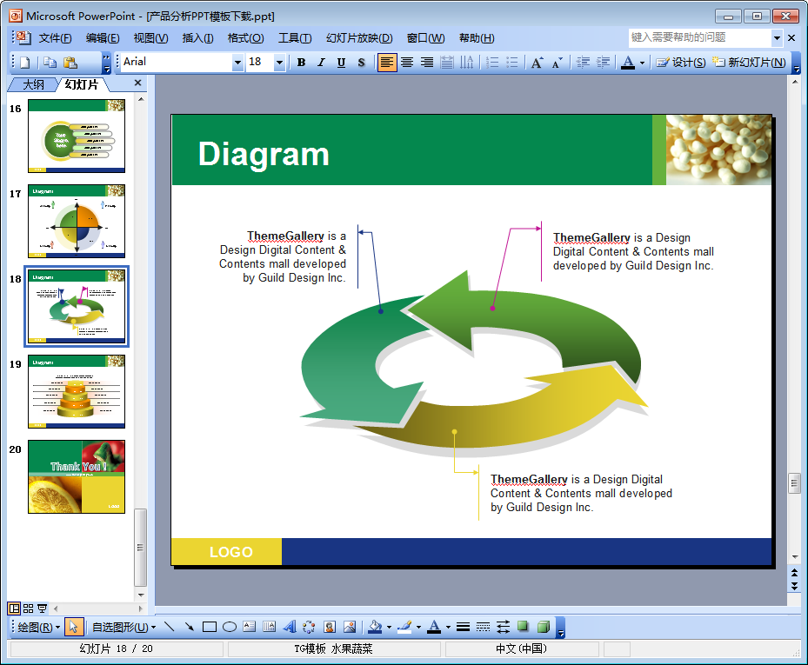Select the Oval drawing tool
This screenshot has height=665, width=808.
point(230,627)
